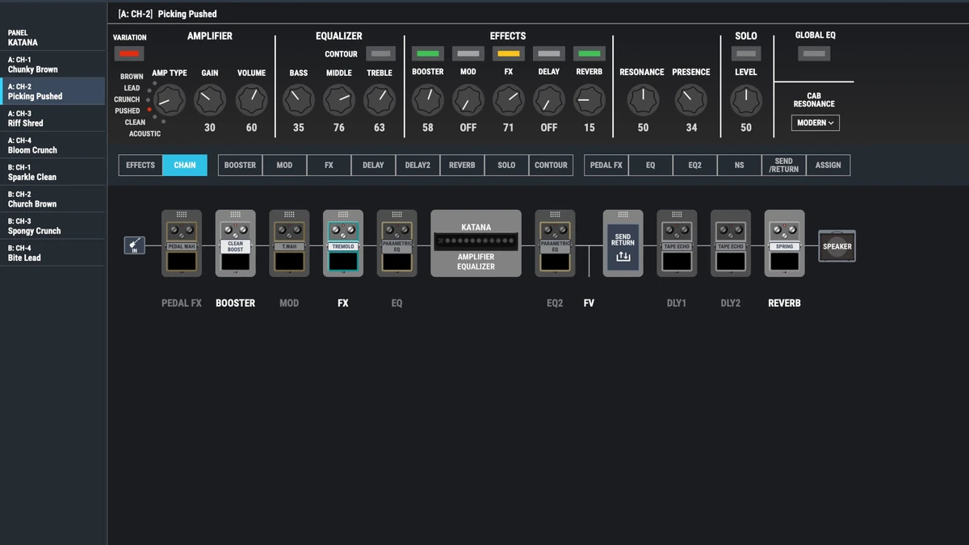Enable the MOD effect switch

tap(468, 54)
